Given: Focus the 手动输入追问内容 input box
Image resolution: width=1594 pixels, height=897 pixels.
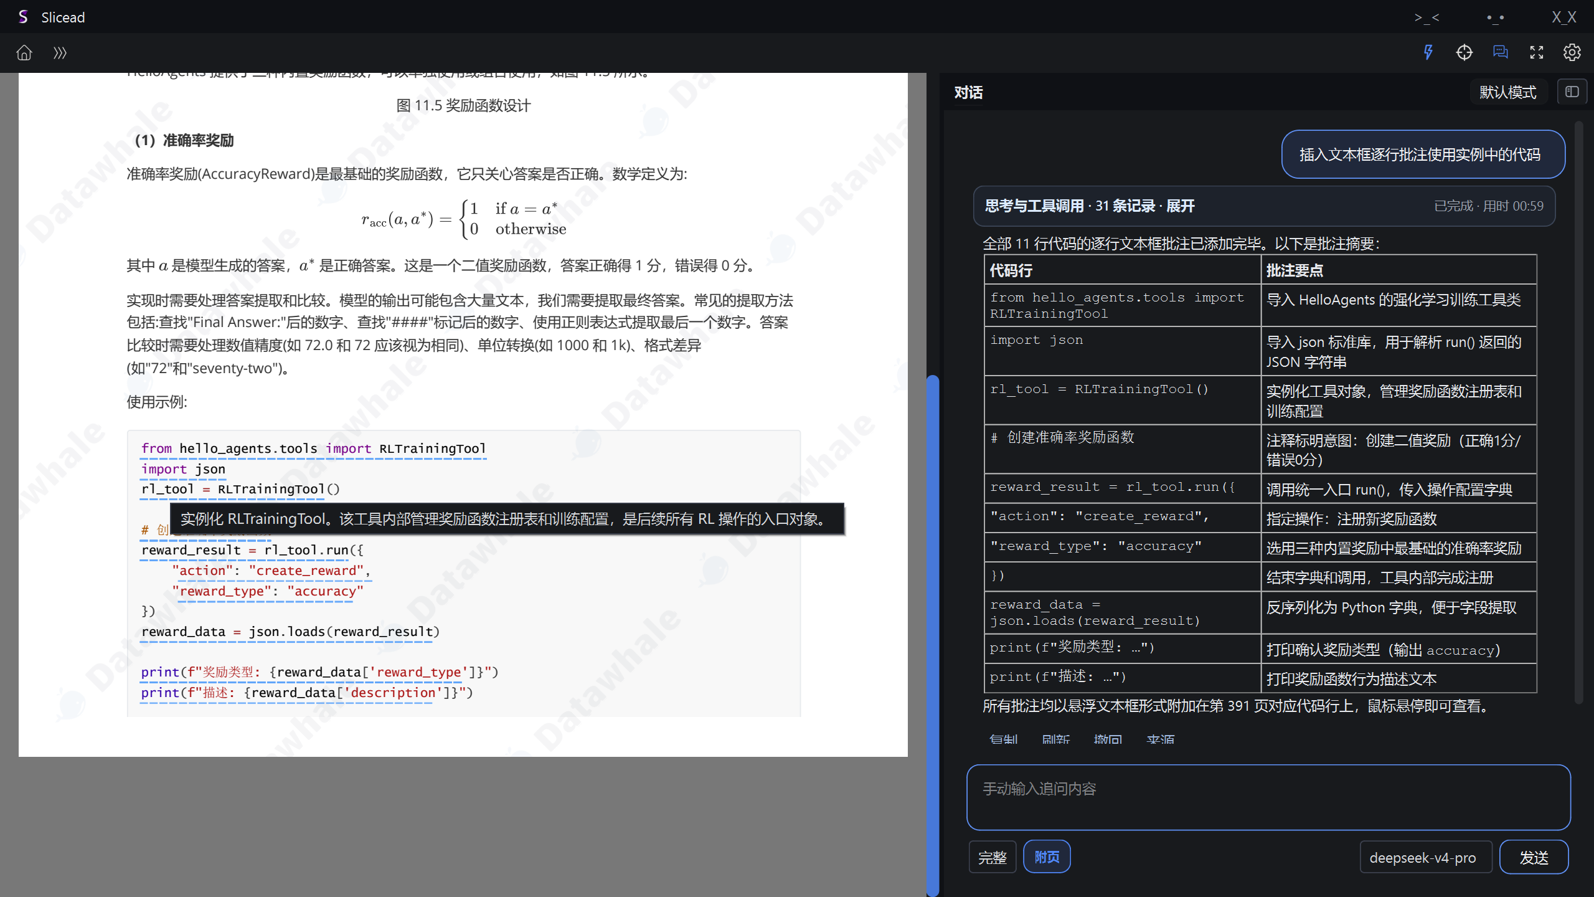Looking at the screenshot, I should 1268,797.
